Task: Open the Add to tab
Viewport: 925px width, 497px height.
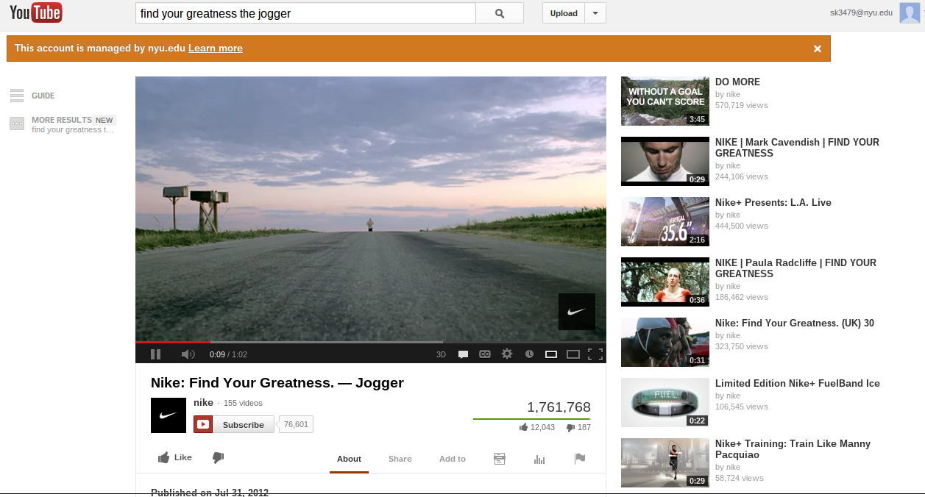Action: point(453,459)
